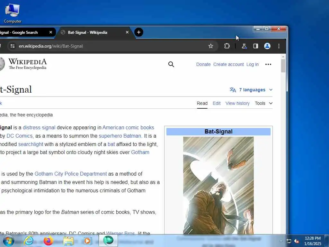Image resolution: width=329 pixels, height=247 pixels.
Task: Select the Bat-Signal - Wikipedia tab
Action: [94, 32]
